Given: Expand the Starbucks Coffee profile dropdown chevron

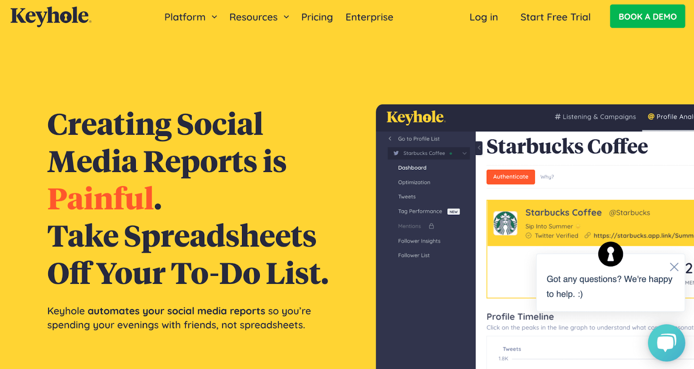Looking at the screenshot, I should point(465,153).
